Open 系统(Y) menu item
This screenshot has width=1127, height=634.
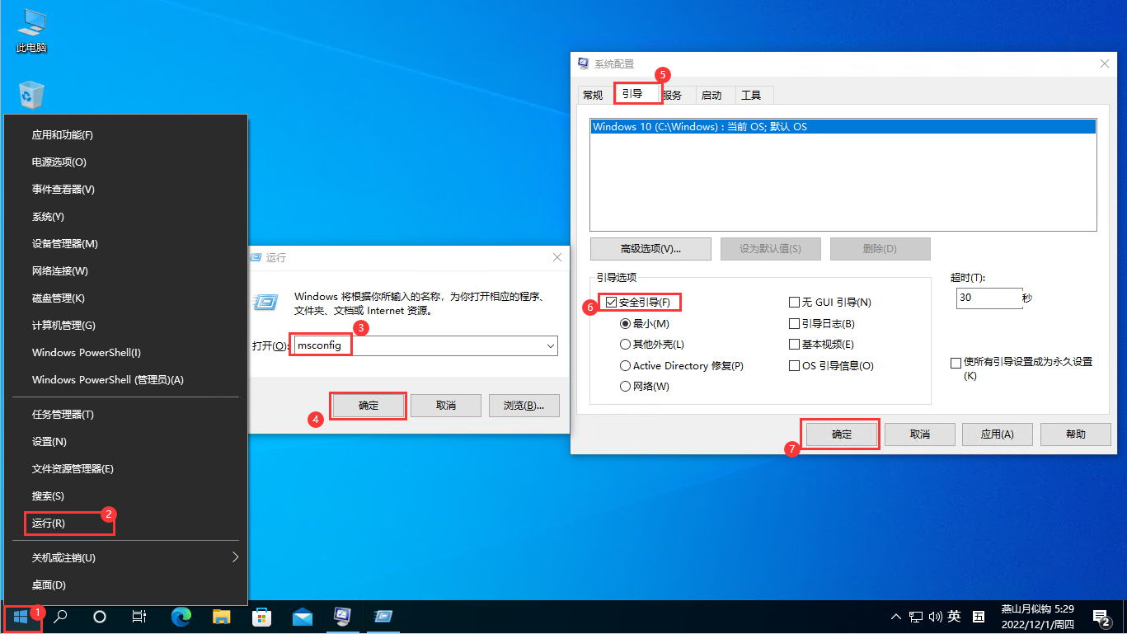tap(125, 217)
